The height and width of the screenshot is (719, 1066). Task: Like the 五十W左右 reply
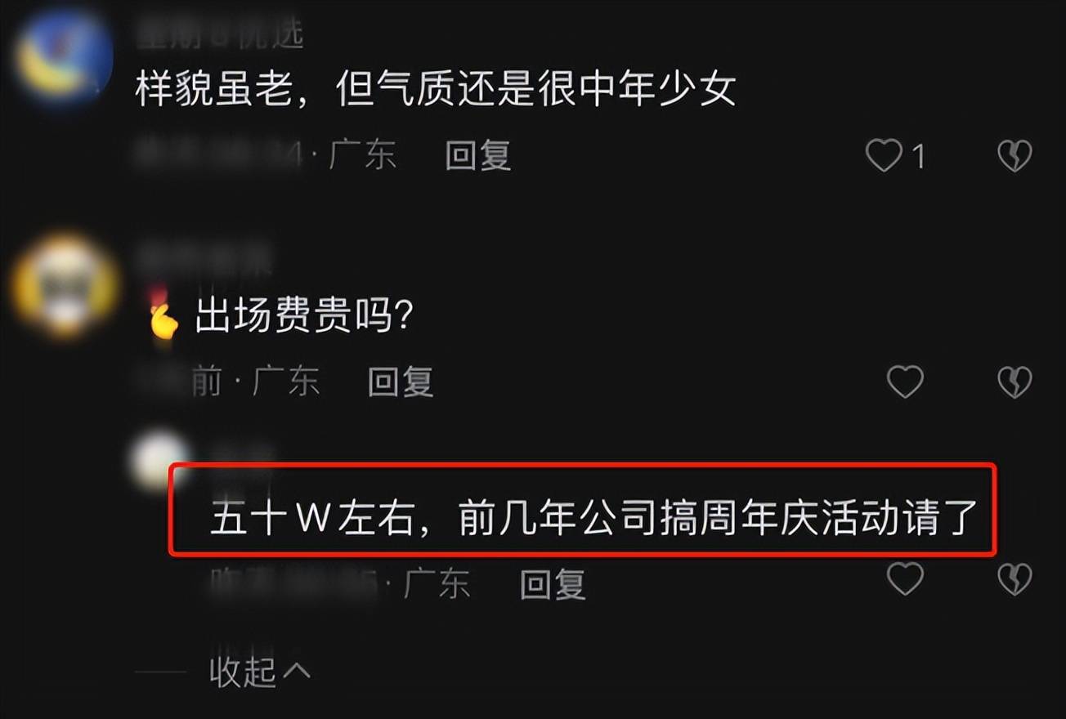pos(905,579)
